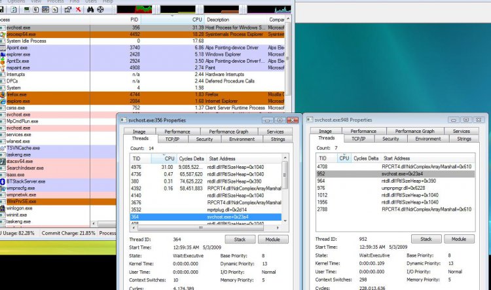491x290 pixels.
Task: Select thread 4976 in svchost.exe:356 thread list
Action: tap(206, 167)
